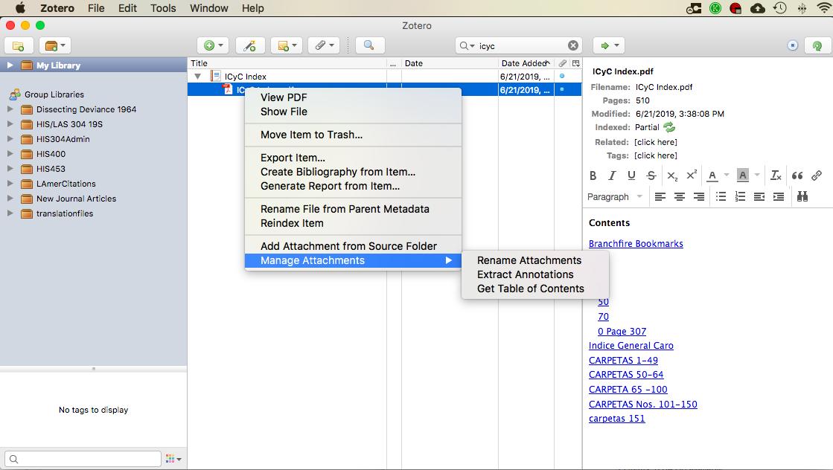The image size is (833, 470).
Task: Toggle underline formatting in note editor
Action: [631, 176]
